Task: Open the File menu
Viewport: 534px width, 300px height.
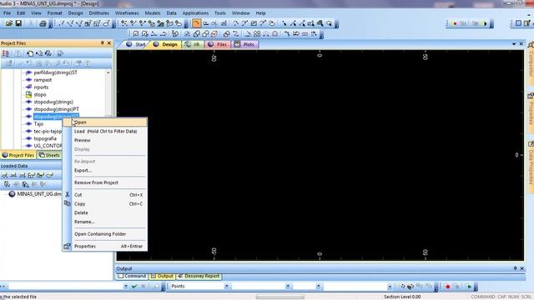Action: tap(8, 13)
